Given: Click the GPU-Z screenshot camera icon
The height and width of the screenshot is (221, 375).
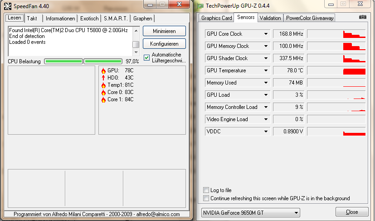Looking at the screenshot, I should point(363,17).
